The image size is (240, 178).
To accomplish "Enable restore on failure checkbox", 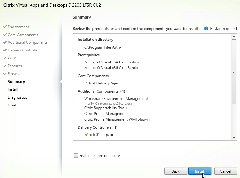I will pos(76,155).
